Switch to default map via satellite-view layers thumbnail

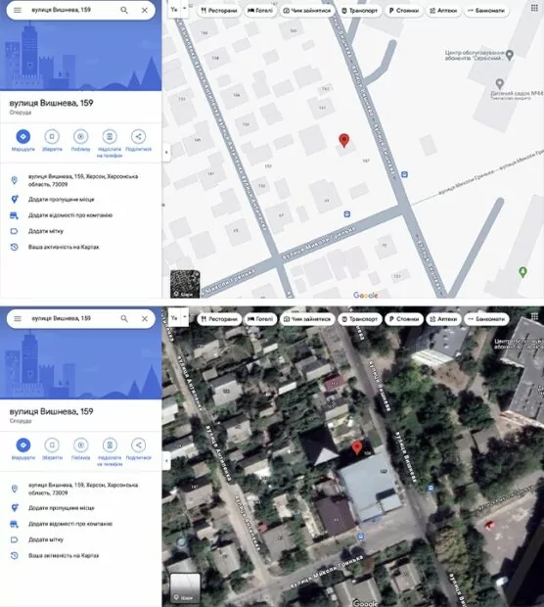[x=185, y=587]
